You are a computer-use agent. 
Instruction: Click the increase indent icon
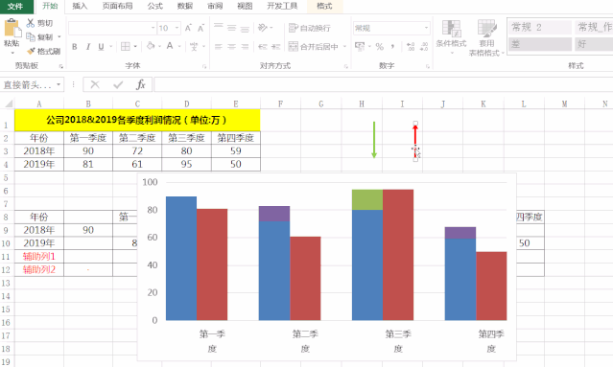275,47
